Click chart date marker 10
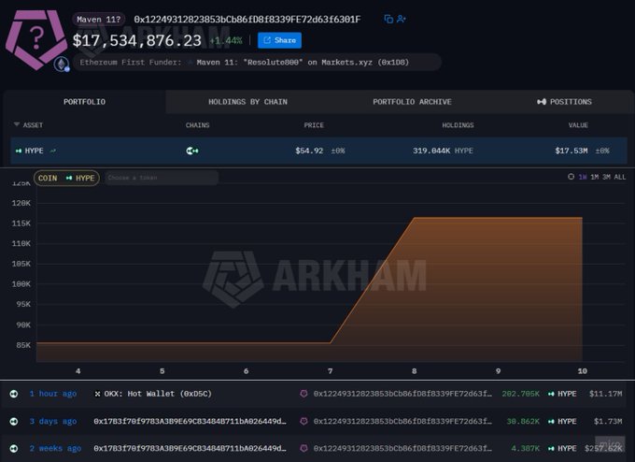Screen dimensions: 635x462 [x=583, y=371]
